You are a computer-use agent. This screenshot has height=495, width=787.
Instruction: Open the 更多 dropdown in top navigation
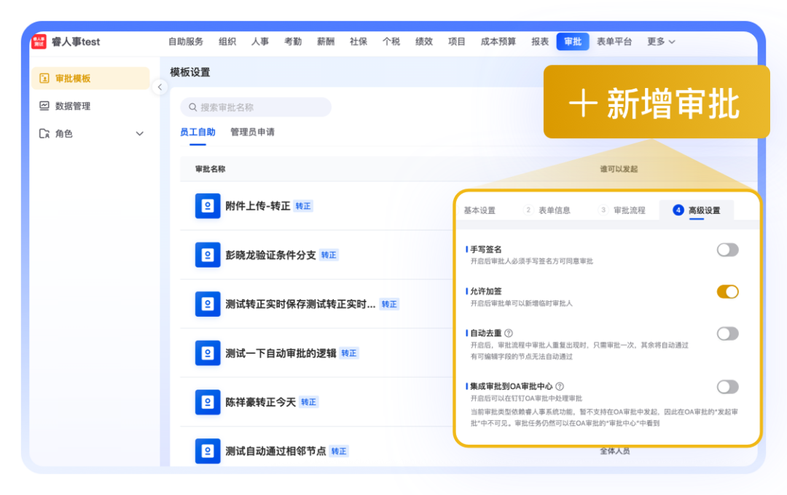pyautogui.click(x=661, y=41)
